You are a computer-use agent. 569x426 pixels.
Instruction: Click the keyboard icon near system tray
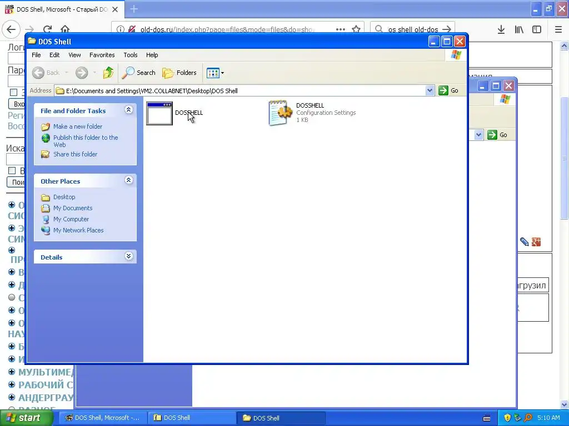tap(487, 418)
